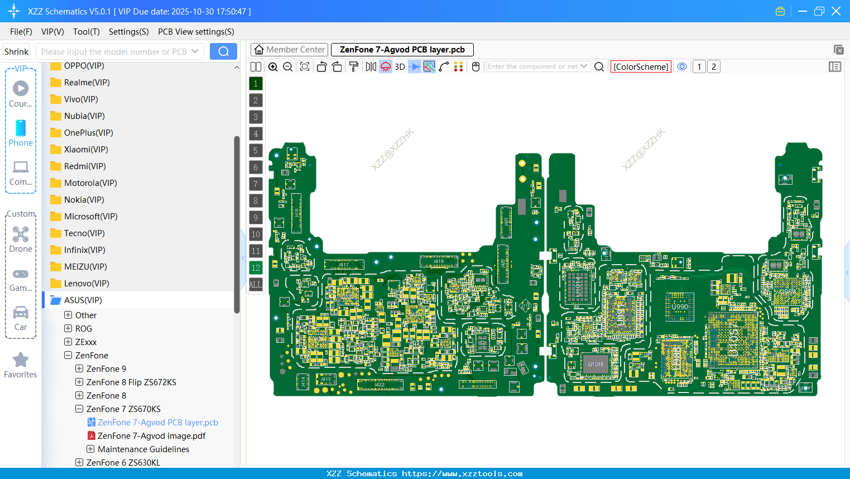This screenshot has width=850, height=479.
Task: Expand ZenFone 8 Flip ZS672KS node
Action: (79, 382)
